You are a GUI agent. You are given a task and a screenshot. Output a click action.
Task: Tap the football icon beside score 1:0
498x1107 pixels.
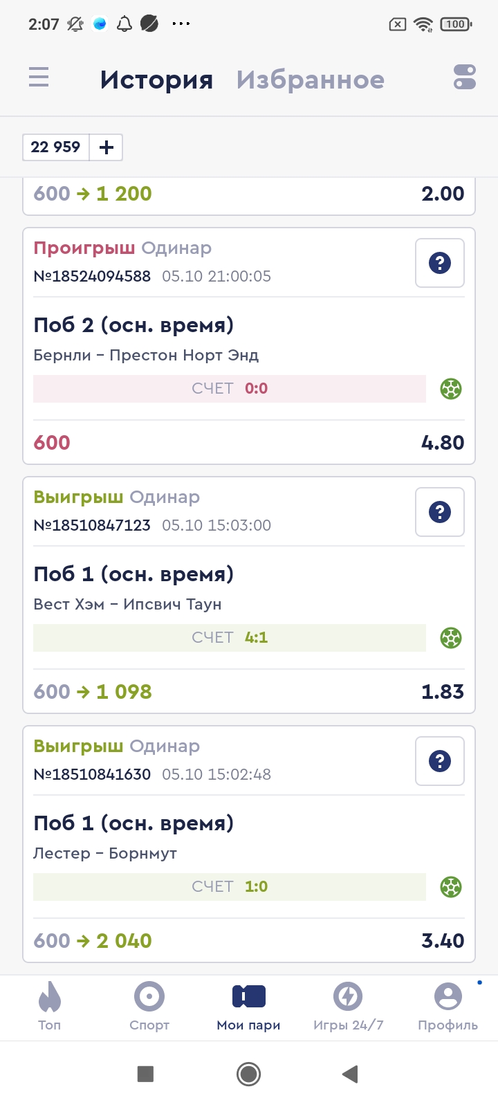pyautogui.click(x=451, y=887)
